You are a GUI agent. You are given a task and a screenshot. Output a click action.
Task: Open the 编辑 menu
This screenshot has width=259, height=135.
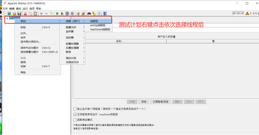pos(12,9)
